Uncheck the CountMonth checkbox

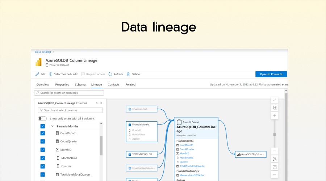click(x=43, y=133)
